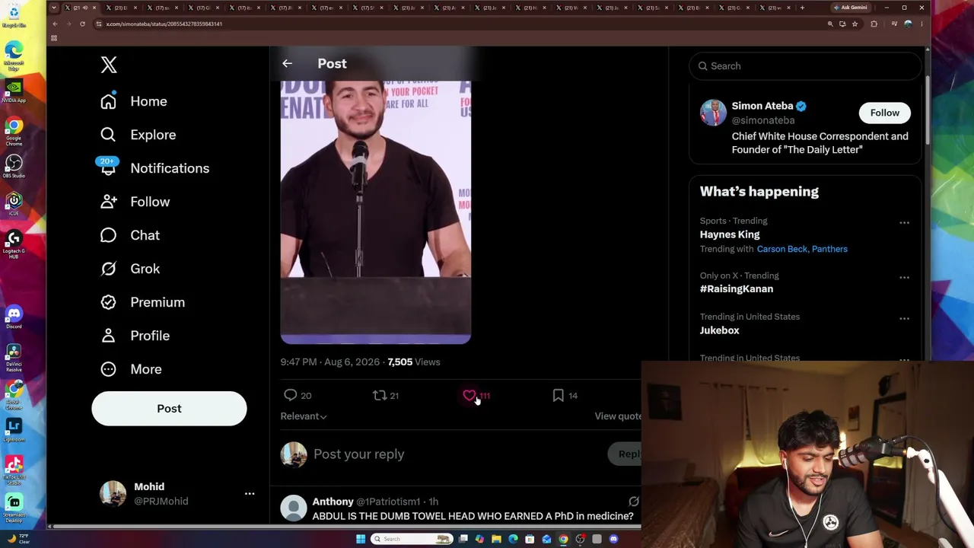Open the post's video thumbnail
974x548 pixels.
376,212
